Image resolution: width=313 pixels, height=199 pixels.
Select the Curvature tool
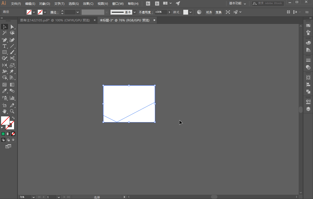click(x=12, y=40)
